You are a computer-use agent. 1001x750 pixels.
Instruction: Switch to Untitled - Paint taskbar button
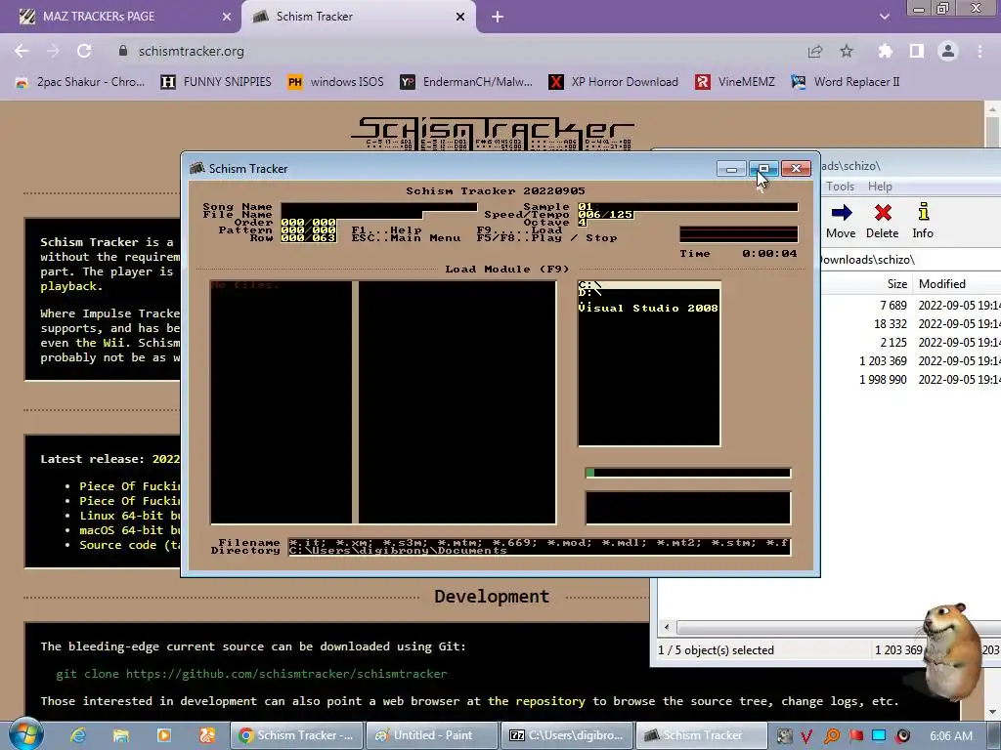433,735
